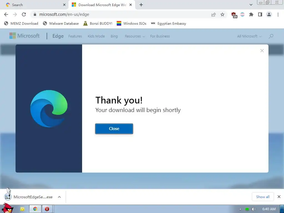This screenshot has width=284, height=213.
Task: Click the Microsoft logo in page header
Action: click(x=24, y=36)
